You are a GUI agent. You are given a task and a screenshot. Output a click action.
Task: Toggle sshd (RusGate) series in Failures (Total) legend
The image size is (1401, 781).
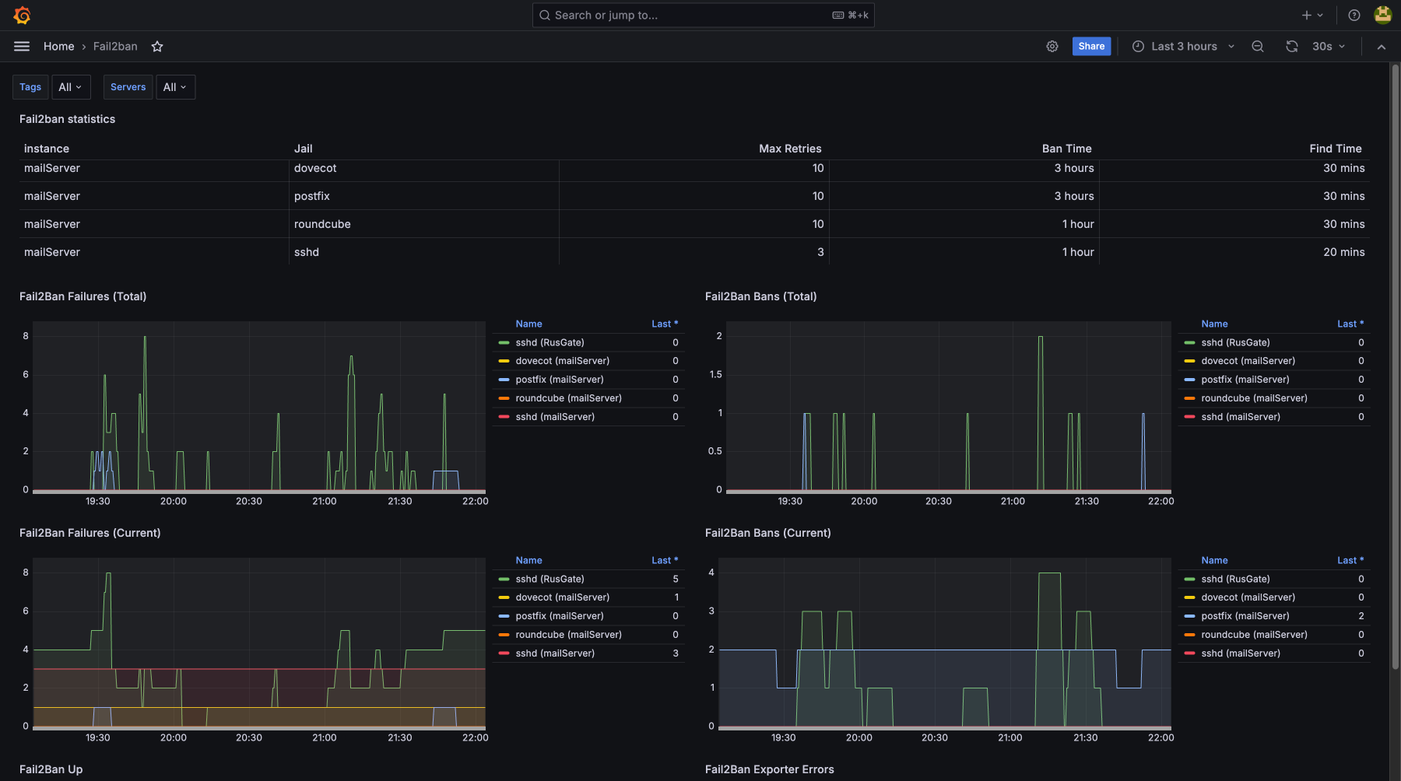(550, 342)
